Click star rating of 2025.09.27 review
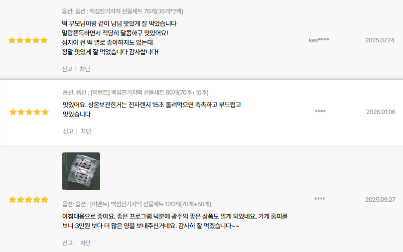This screenshot has width=403, height=252. [28, 200]
